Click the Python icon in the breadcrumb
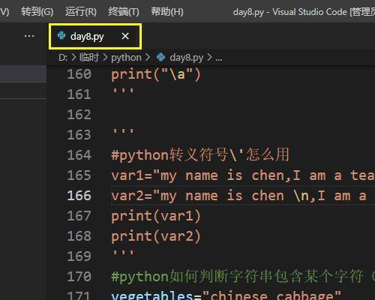The image size is (375, 300). tap(160, 58)
